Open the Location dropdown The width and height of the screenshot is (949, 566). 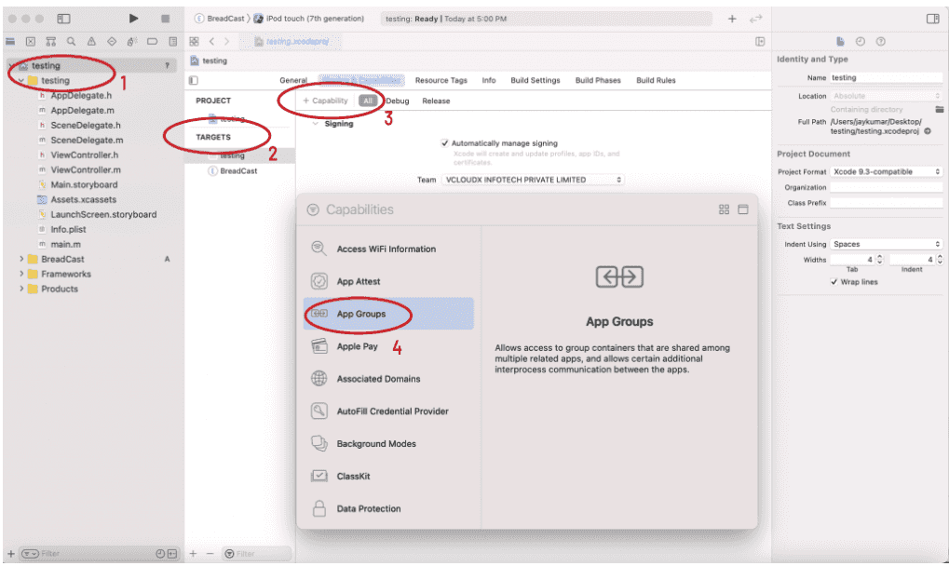click(x=886, y=96)
